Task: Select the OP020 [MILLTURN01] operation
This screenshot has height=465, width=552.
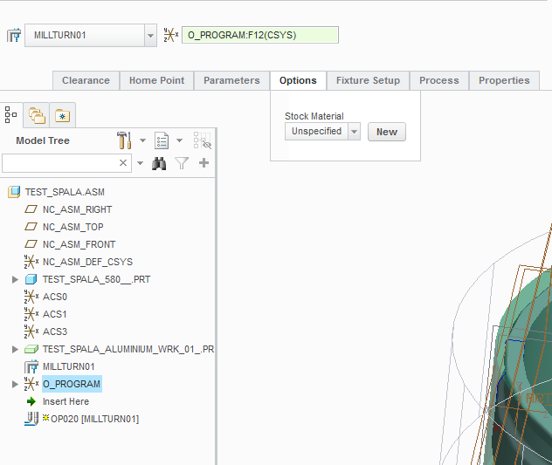Action: pos(94,419)
